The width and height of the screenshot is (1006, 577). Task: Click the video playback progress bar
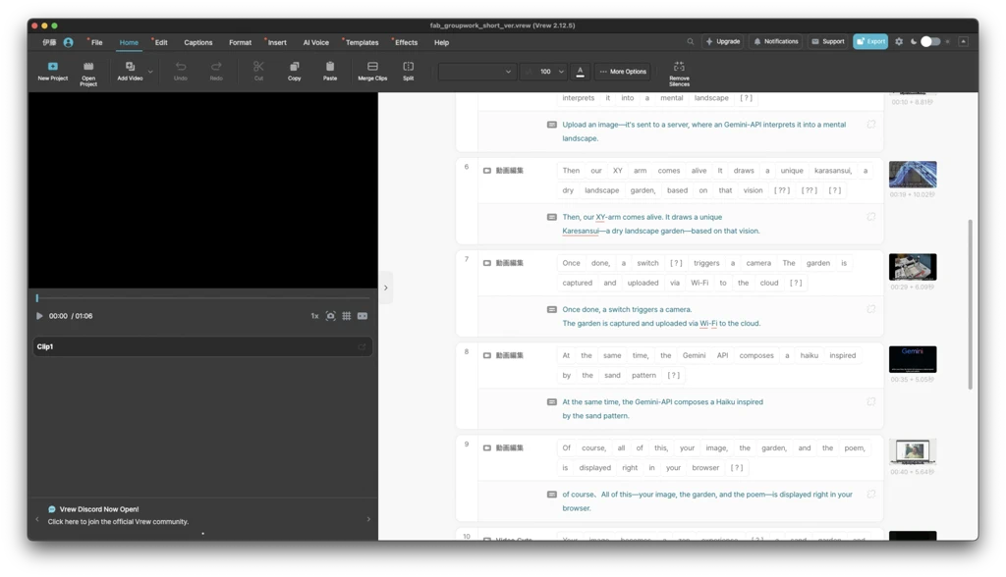point(202,298)
